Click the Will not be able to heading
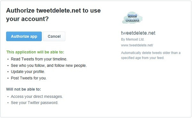The image size is (192, 118). [x=23, y=89]
